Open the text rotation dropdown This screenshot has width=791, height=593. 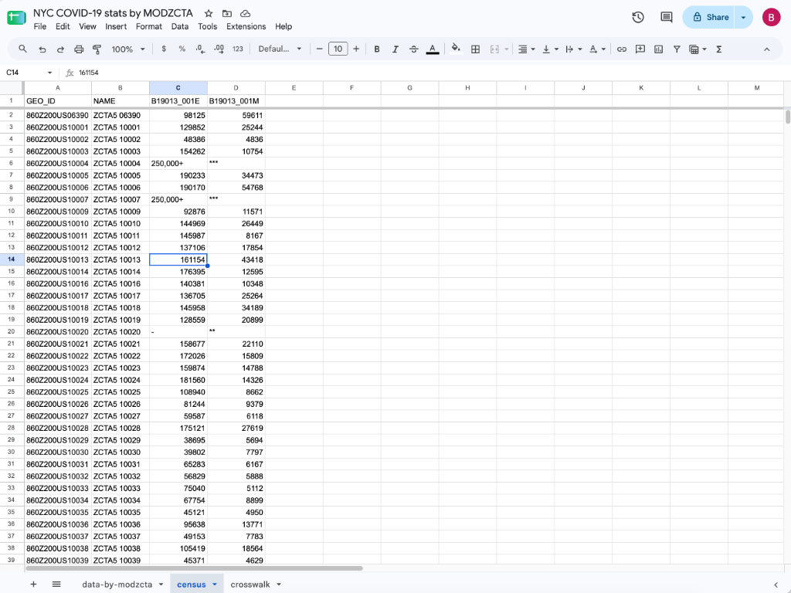click(597, 49)
